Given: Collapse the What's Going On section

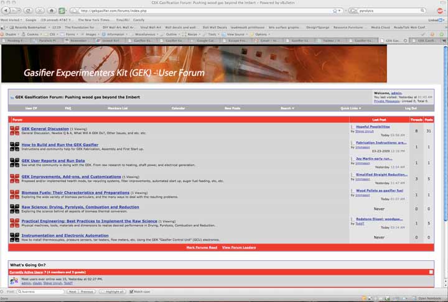Looking at the screenshot, I should coord(431,272).
